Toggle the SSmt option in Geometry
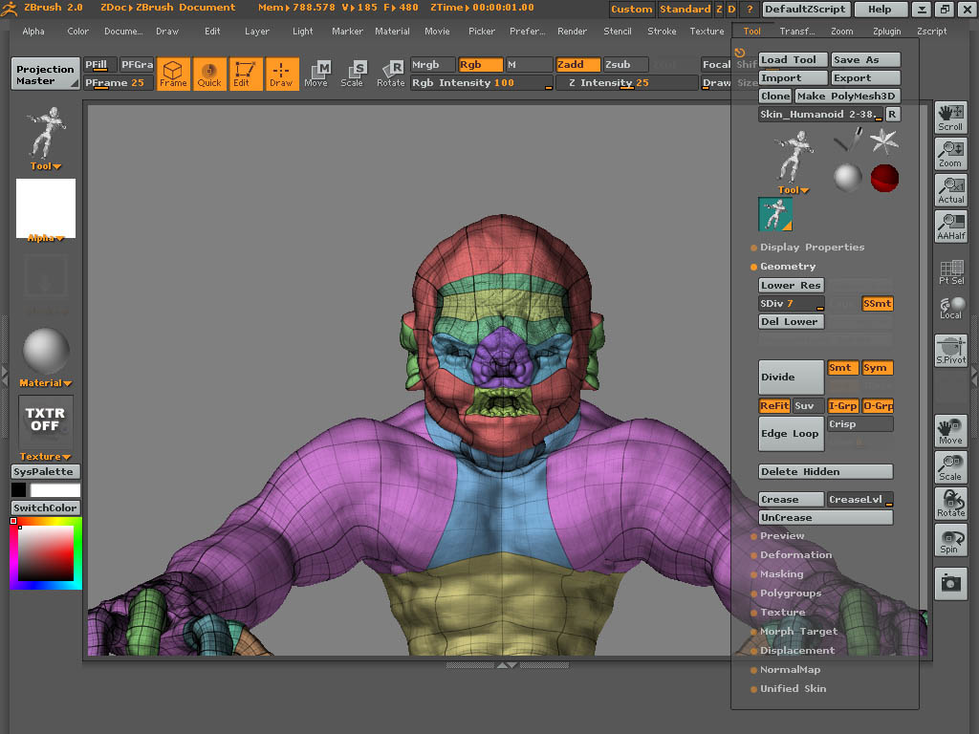The image size is (979, 734). (877, 303)
